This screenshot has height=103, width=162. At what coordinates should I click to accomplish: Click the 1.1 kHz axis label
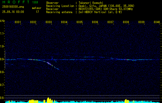2,33
